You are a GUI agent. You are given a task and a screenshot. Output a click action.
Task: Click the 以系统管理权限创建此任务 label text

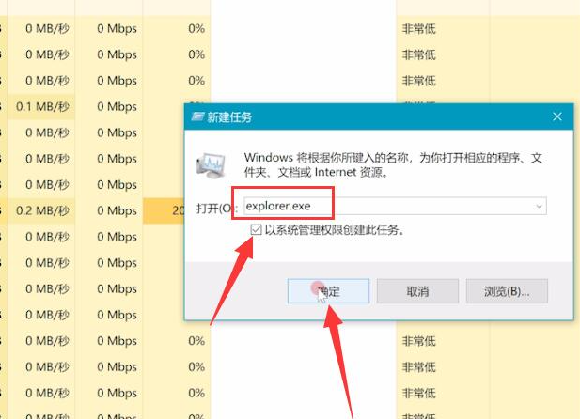click(335, 229)
